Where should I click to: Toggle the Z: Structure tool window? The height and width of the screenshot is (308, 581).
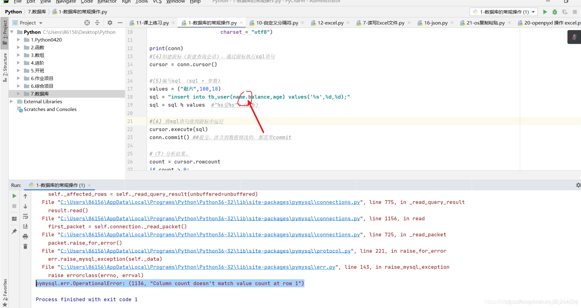click(5, 68)
